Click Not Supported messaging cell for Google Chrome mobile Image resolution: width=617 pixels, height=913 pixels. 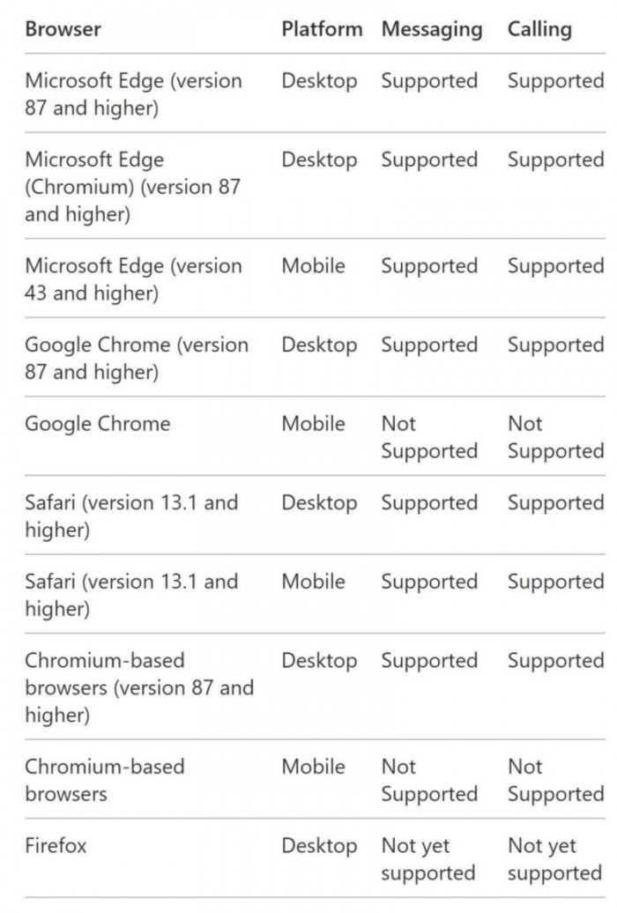(429, 437)
